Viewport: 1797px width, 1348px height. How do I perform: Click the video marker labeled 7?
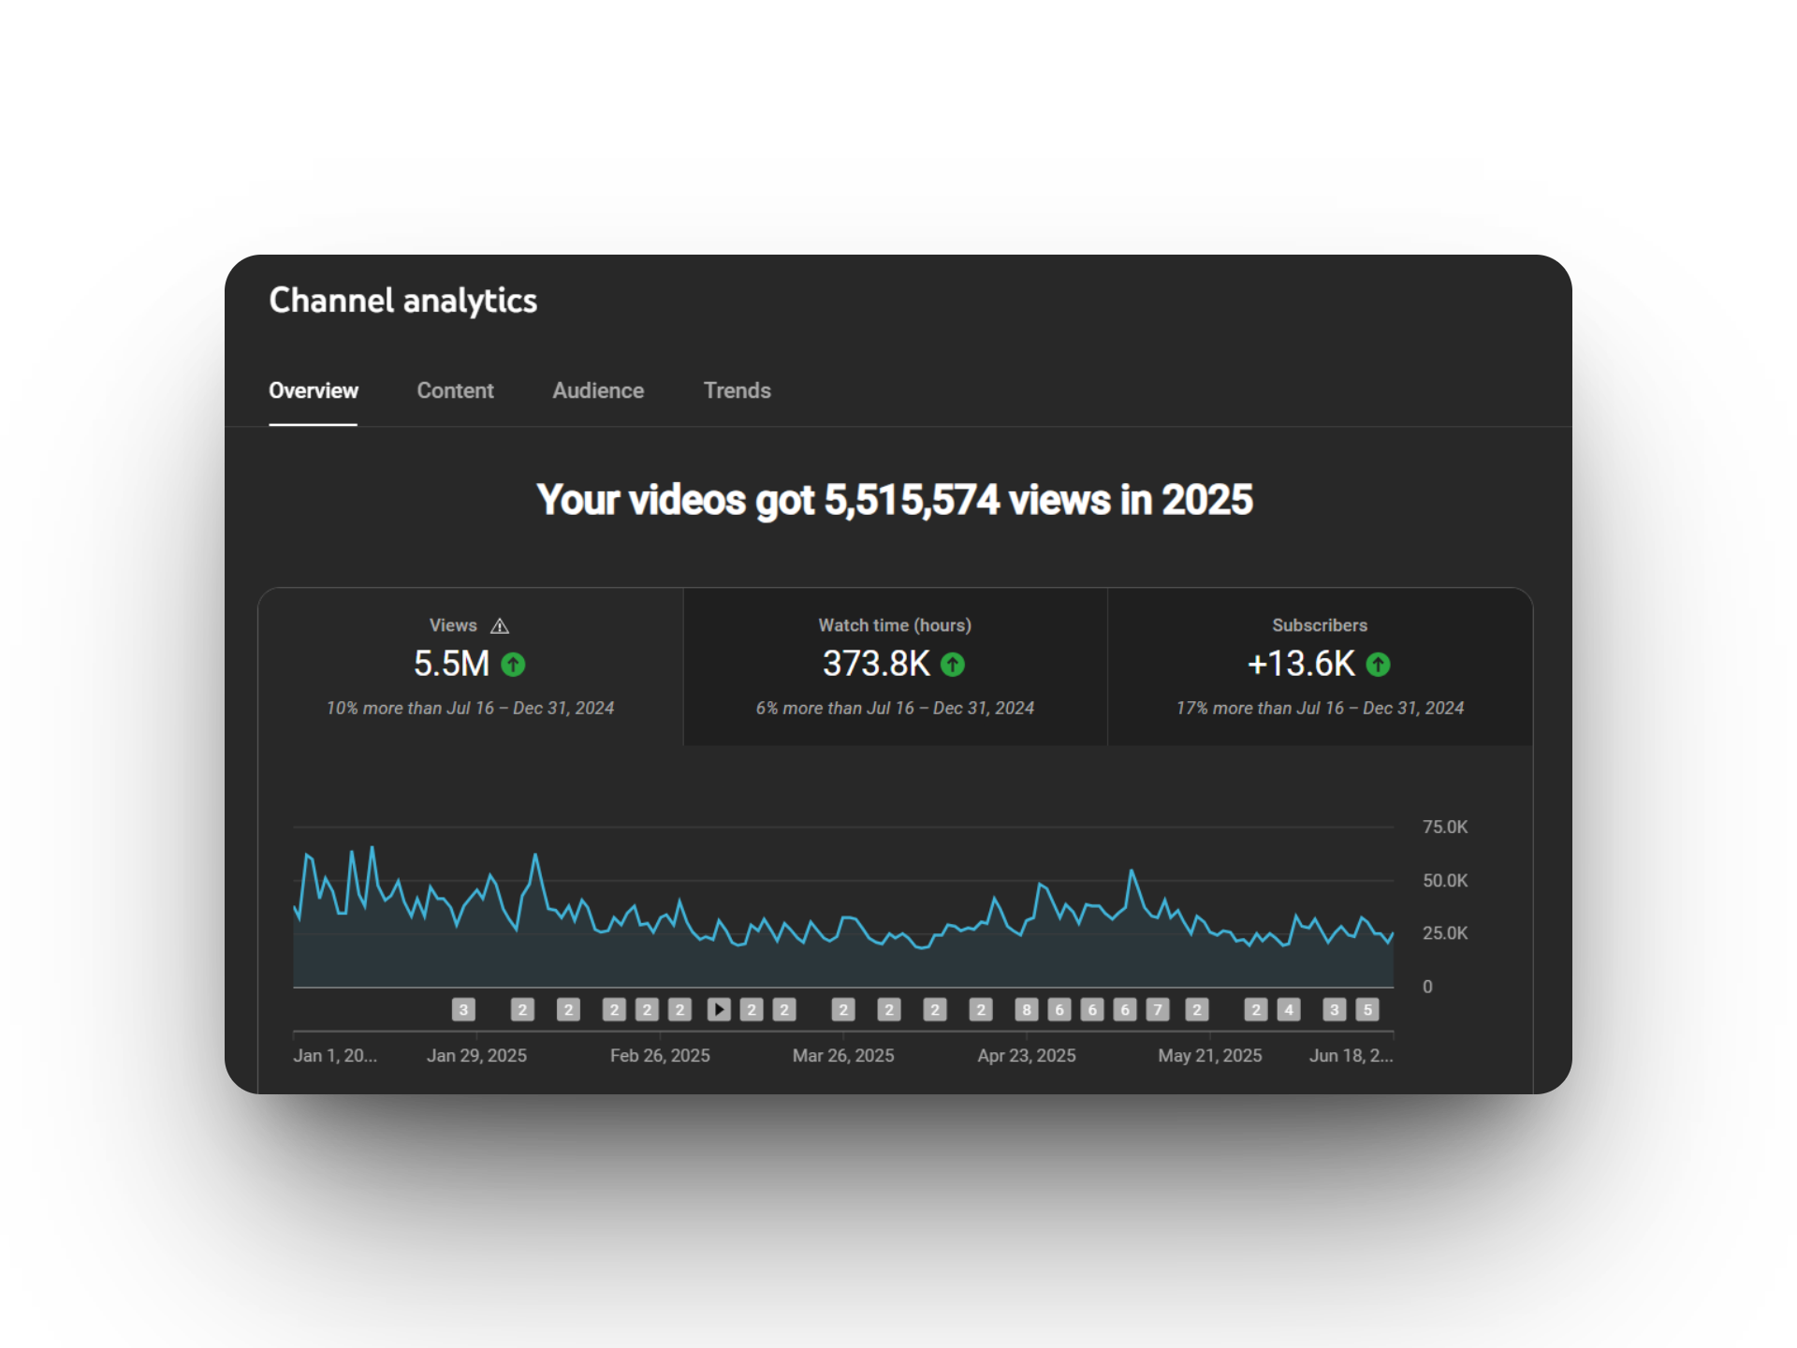pyautogui.click(x=1158, y=1009)
